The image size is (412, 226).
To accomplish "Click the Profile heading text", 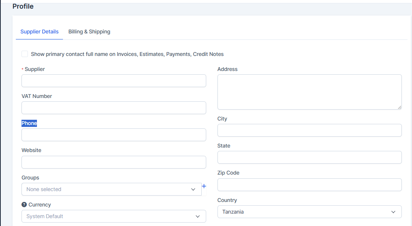I will click(x=23, y=6).
